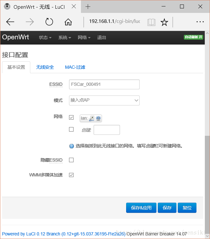Expand the 状态 status menu
The width and height of the screenshot is (210, 239).
coord(45,37)
